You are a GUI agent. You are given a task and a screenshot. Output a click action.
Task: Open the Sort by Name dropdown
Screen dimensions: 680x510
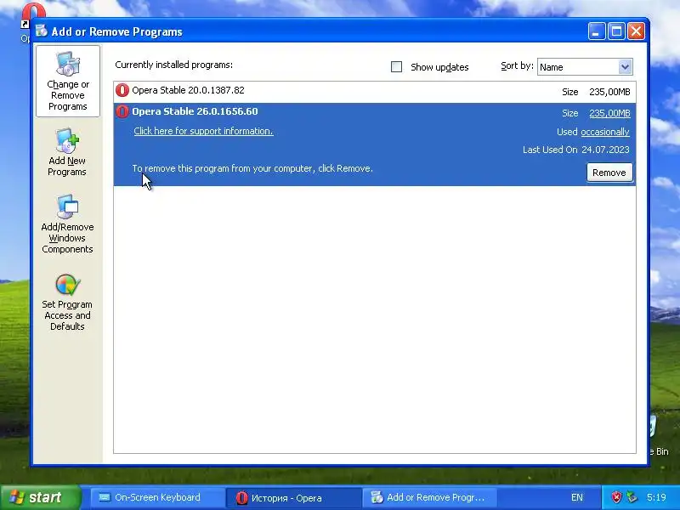pyautogui.click(x=585, y=67)
